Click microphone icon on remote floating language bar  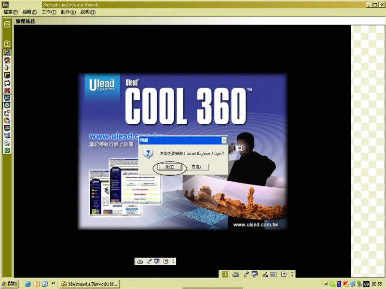149,262
